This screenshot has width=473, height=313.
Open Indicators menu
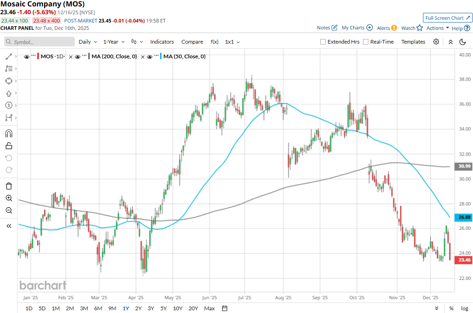(x=162, y=42)
